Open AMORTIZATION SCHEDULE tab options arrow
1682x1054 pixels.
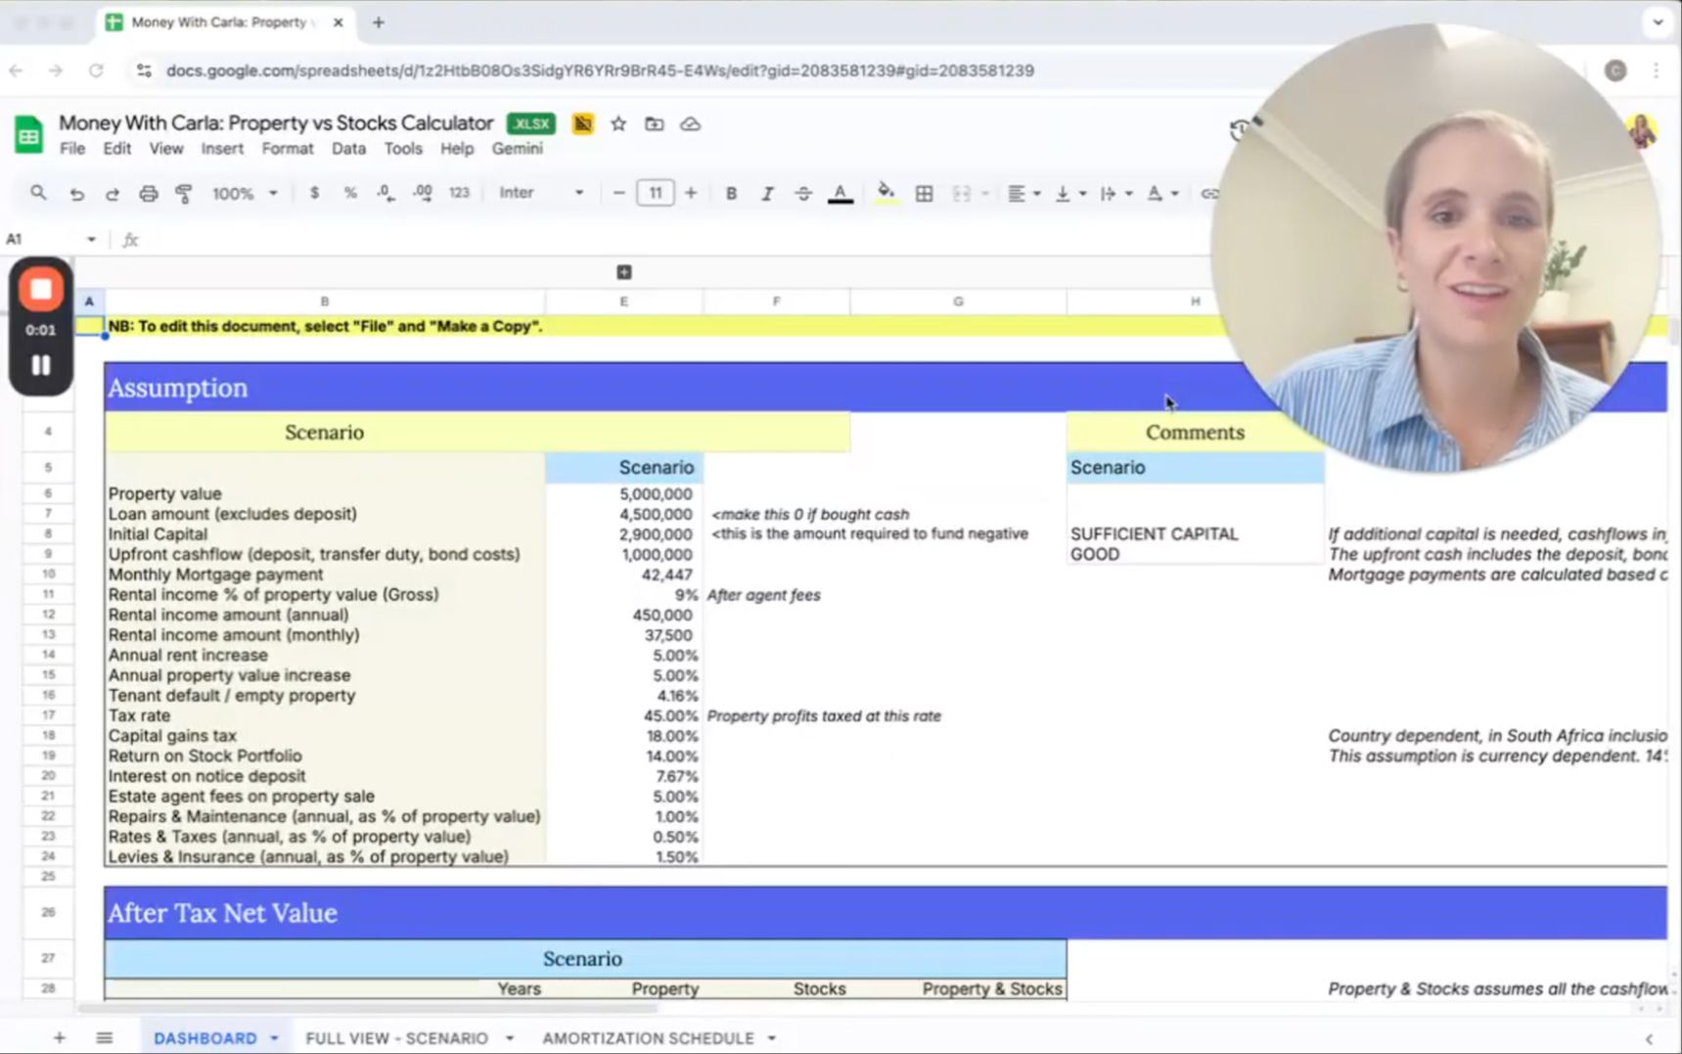tap(771, 1037)
